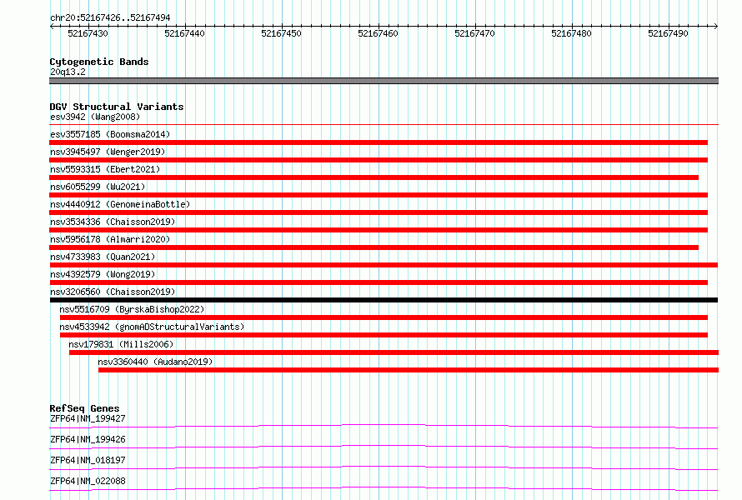Open the nsv3360440 (Audano2019) label
The width and height of the screenshot is (742, 500).
[x=155, y=362]
